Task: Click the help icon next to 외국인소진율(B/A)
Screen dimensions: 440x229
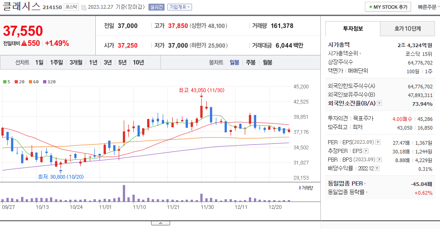Action: (379, 104)
